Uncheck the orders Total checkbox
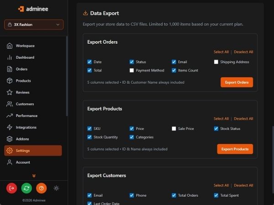 (x=90, y=70)
